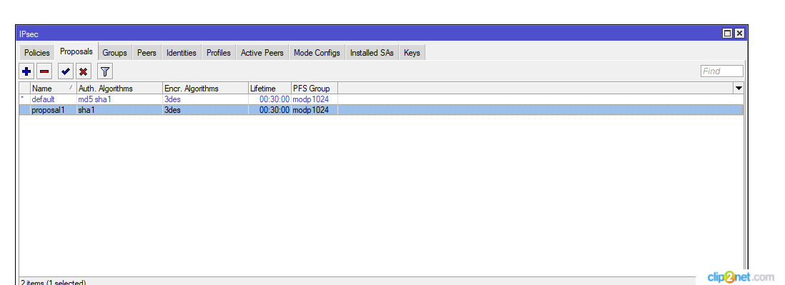Select the 'proposal1' row name

pos(48,109)
